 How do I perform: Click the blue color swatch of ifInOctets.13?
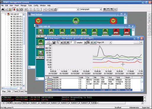(49, 80)
